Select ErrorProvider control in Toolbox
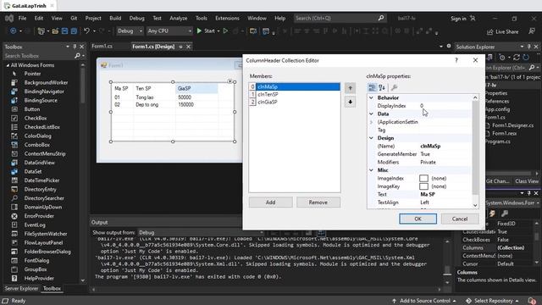The image size is (542, 305). (x=39, y=216)
